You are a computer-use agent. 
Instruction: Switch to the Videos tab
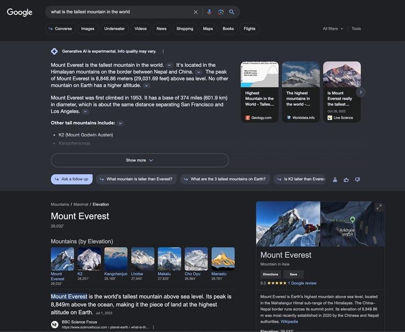tap(141, 29)
